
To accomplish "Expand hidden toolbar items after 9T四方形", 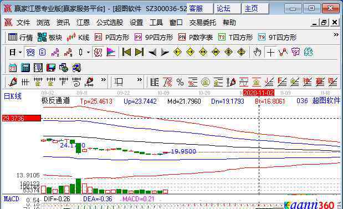I will click(x=336, y=35).
